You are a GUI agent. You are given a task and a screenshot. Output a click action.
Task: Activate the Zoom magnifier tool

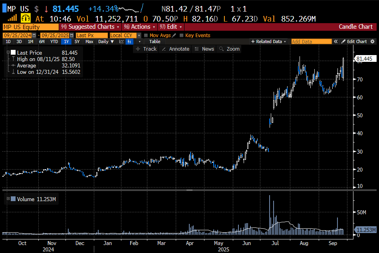(x=229, y=49)
